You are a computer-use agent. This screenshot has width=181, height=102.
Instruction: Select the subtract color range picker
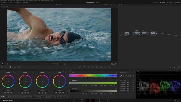pos(123,76)
